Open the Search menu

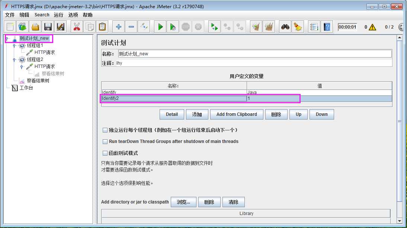(x=42, y=15)
